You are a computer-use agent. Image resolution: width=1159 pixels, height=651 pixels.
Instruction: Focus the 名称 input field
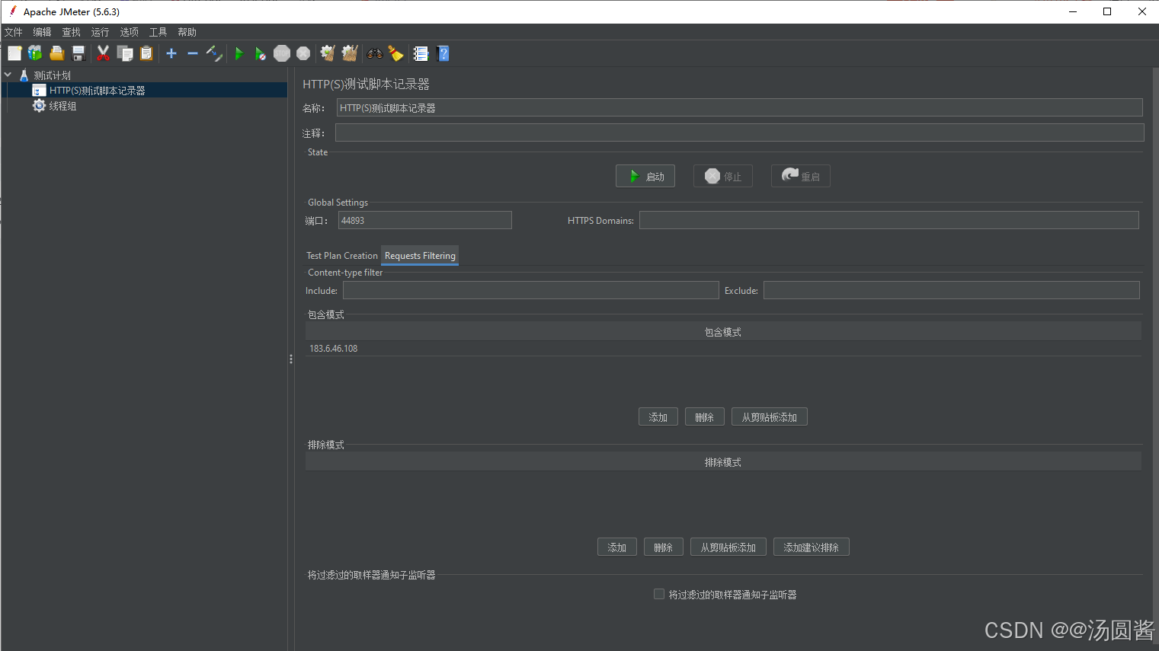(x=740, y=107)
